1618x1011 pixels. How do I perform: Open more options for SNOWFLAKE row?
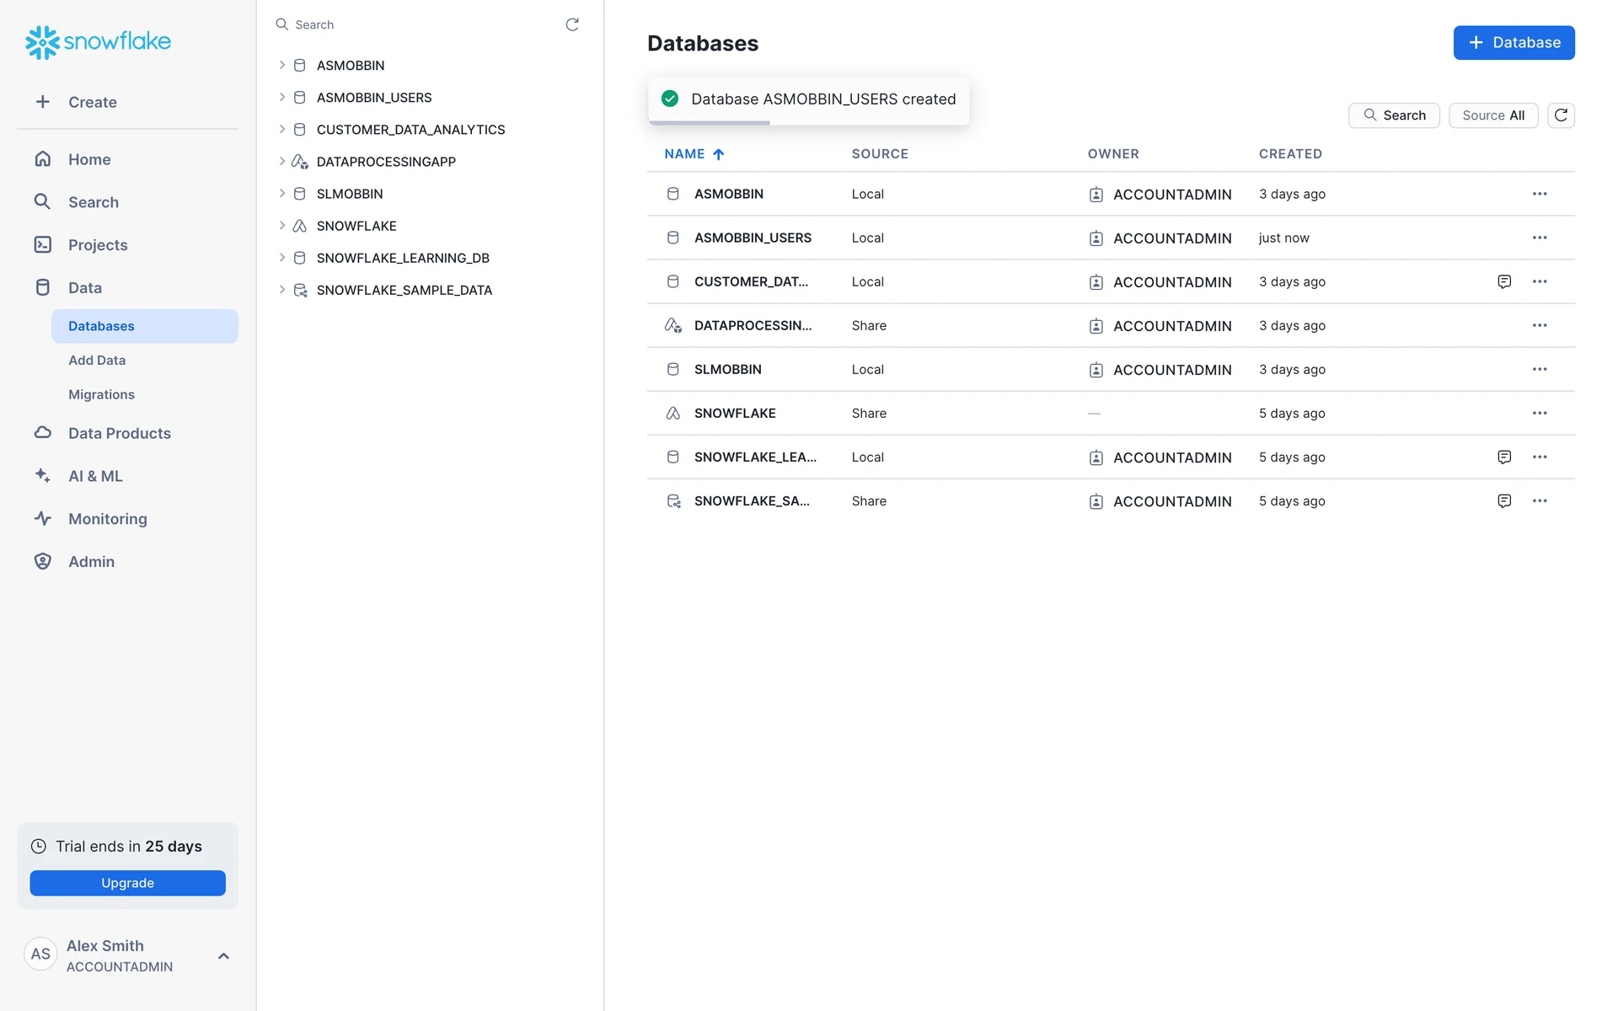pyautogui.click(x=1540, y=413)
